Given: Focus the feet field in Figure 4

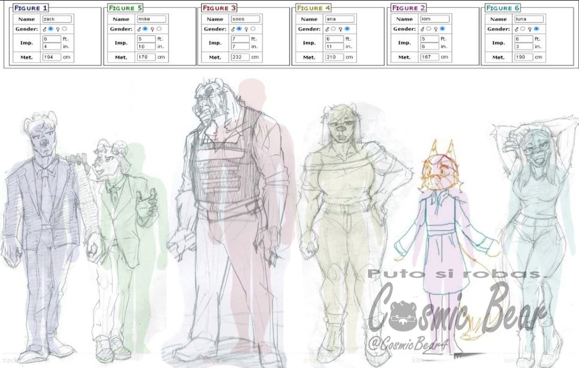Looking at the screenshot, I should [334, 39].
